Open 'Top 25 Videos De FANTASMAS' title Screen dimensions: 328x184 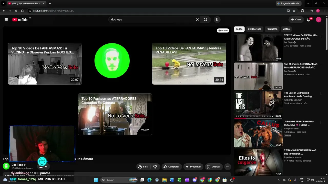point(301,66)
